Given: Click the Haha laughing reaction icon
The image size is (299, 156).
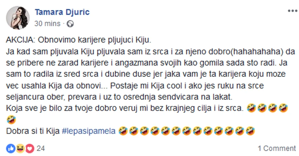Looking at the screenshot, I should click(x=20, y=148).
